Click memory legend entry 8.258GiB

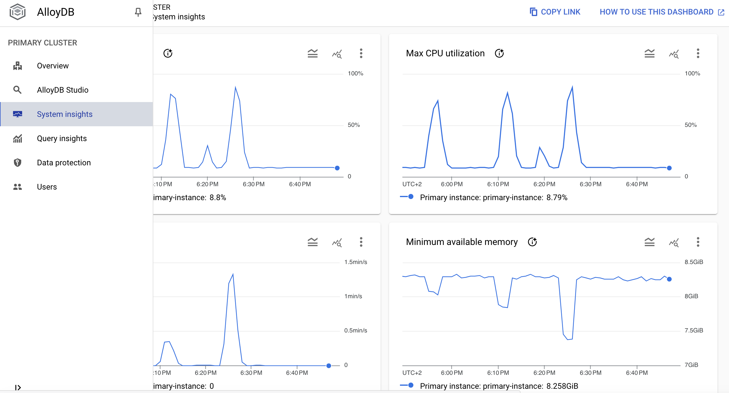(489, 386)
